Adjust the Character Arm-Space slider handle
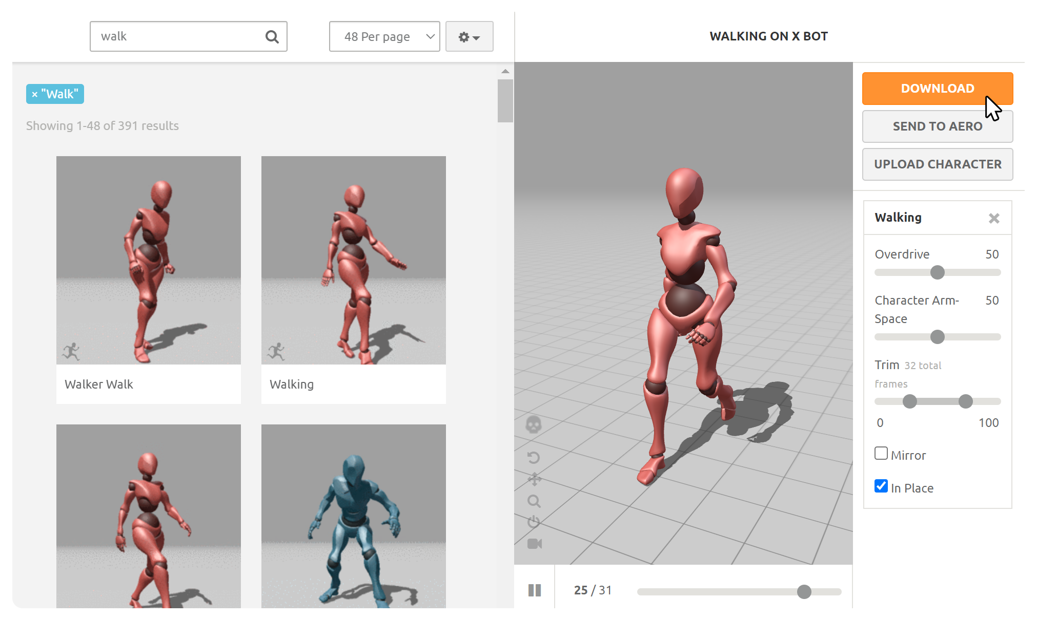 (x=938, y=337)
